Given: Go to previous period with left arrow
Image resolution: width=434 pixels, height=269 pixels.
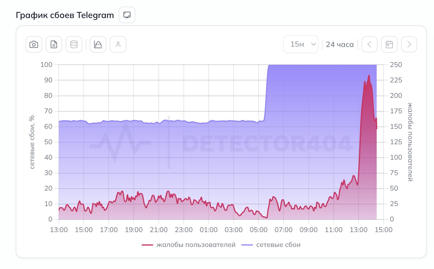Looking at the screenshot, I should pos(369,44).
